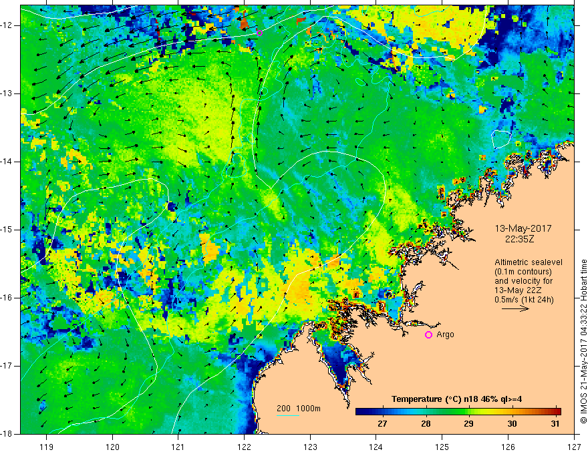Click the temperature color bar
Viewport: 588px width, 454px height.
point(458,412)
